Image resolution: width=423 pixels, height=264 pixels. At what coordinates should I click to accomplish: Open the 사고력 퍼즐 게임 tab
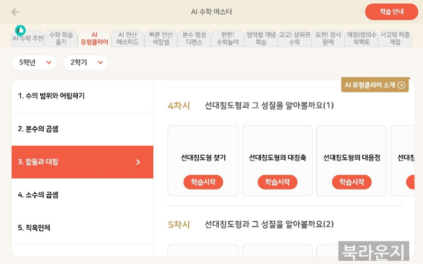tap(395, 39)
